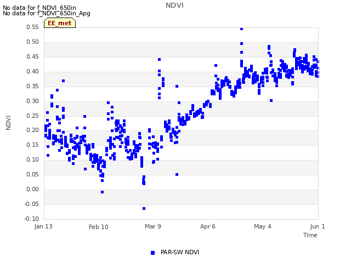Click the 0.45 y-axis tick label
The height and width of the screenshot is (263, 351).
[x=33, y=56]
